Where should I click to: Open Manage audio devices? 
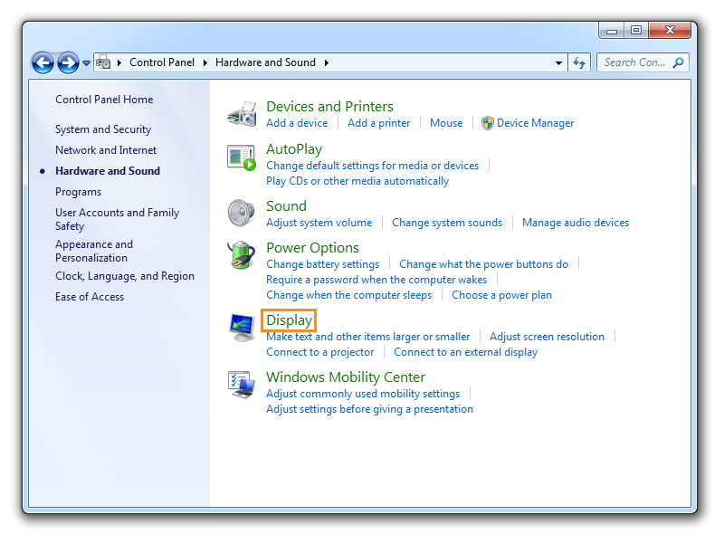click(576, 223)
